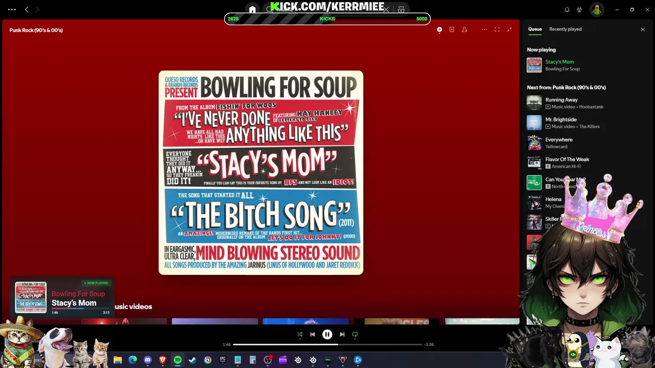655x368 pixels.
Task: Open Brave browser from the taskbar
Action: [163, 360]
